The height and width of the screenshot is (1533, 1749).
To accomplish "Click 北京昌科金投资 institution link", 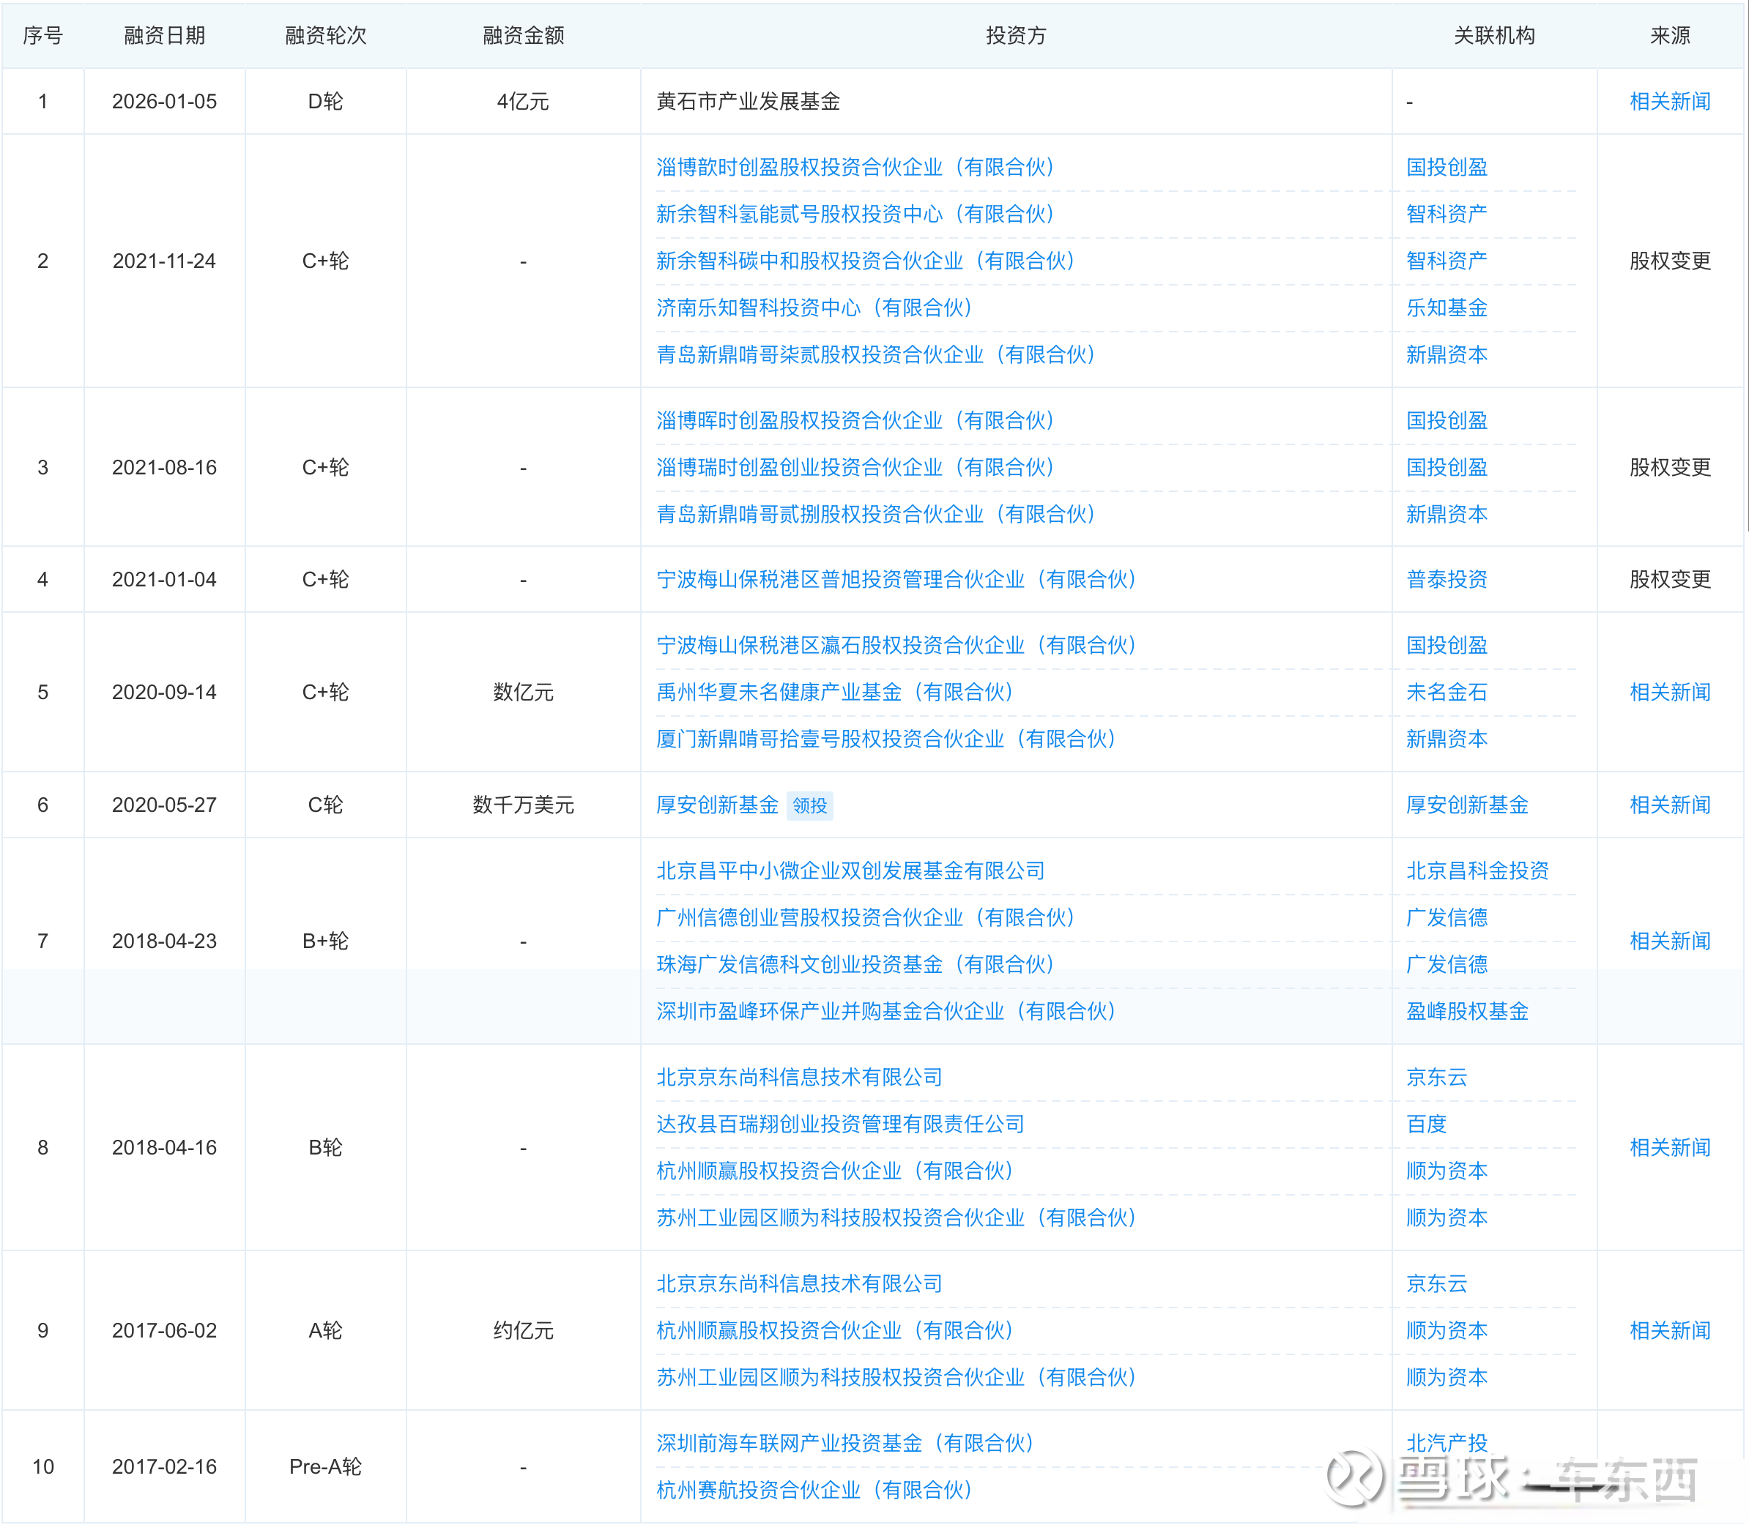I will point(1477,871).
